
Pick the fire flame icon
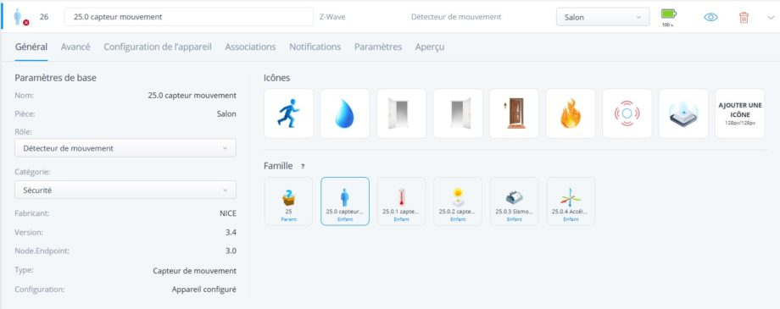pyautogui.click(x=571, y=113)
